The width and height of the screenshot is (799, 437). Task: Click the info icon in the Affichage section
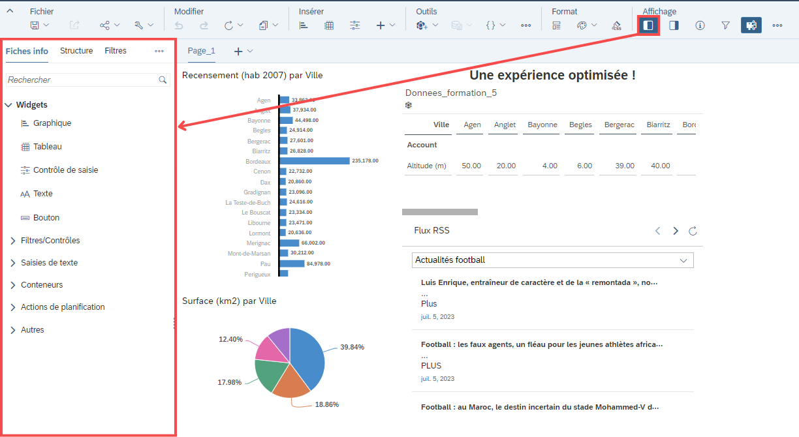pyautogui.click(x=700, y=25)
